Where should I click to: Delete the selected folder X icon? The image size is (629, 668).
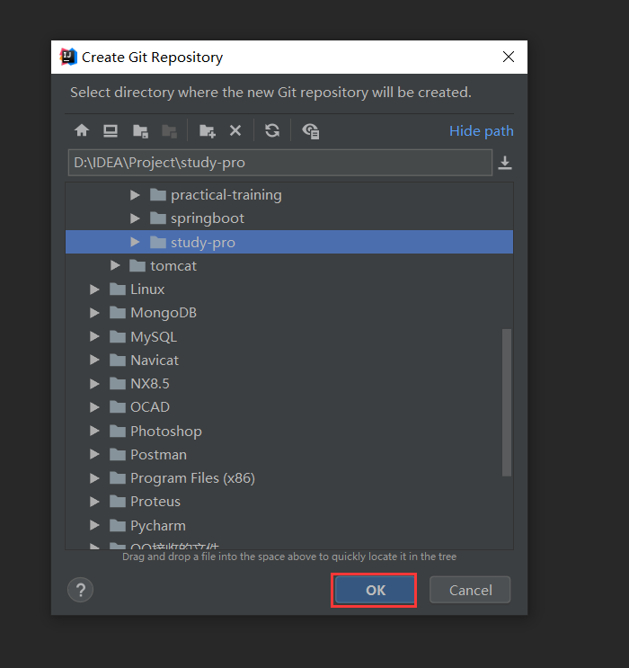235,130
